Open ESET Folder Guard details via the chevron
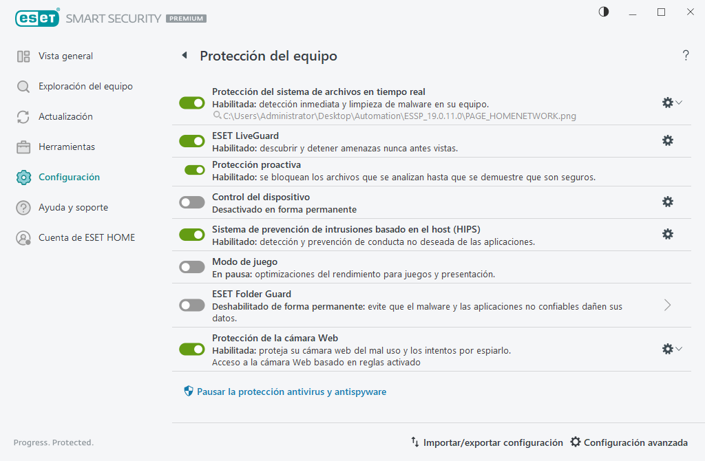This screenshot has width=705, height=461. pos(666,304)
